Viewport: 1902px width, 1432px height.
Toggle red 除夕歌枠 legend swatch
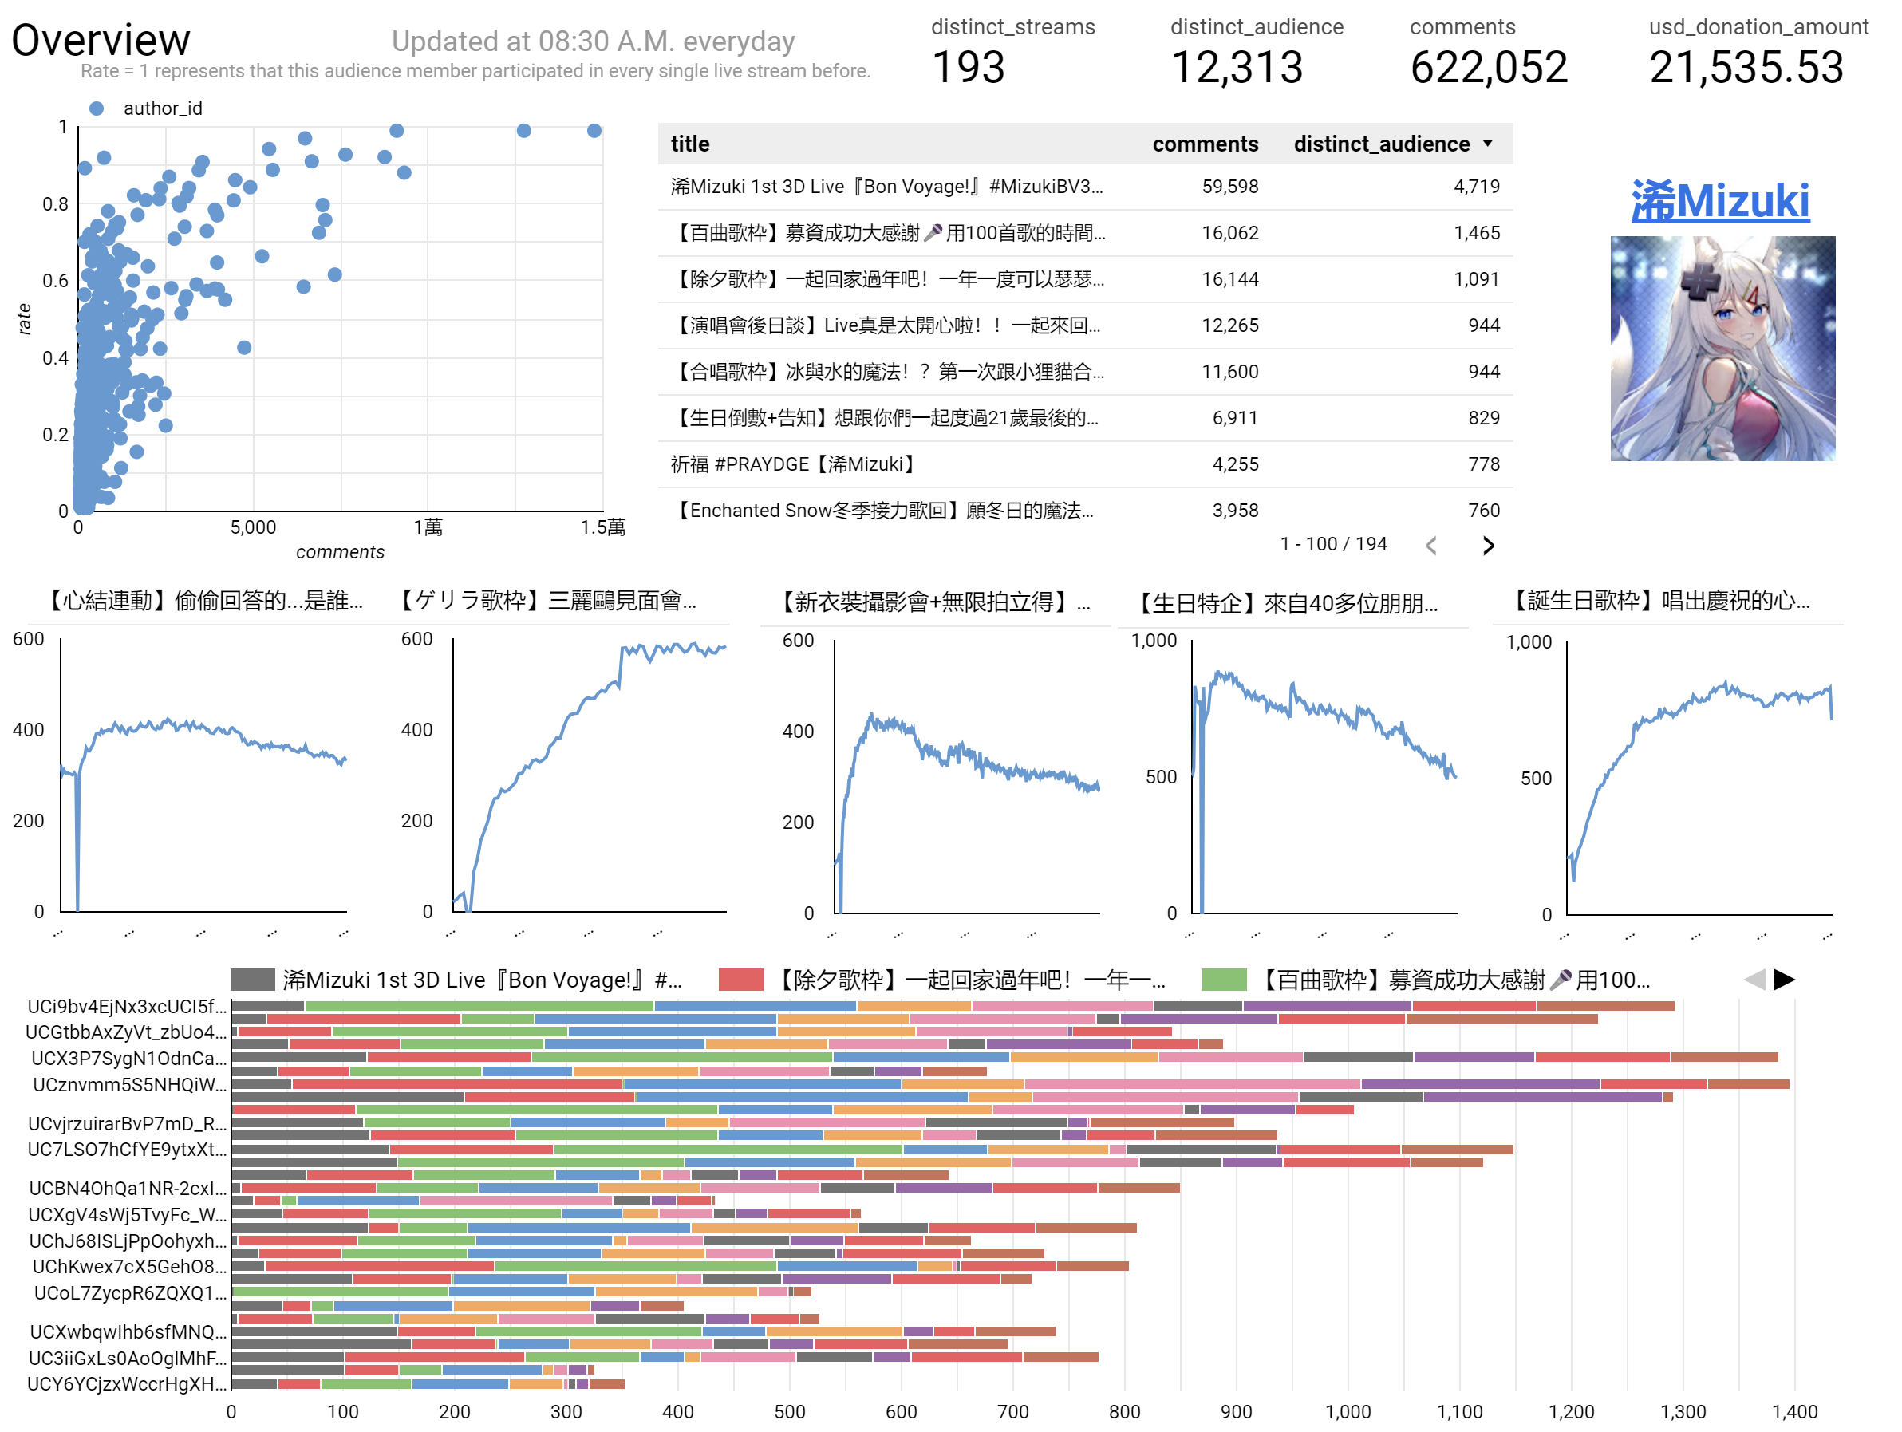pos(740,980)
